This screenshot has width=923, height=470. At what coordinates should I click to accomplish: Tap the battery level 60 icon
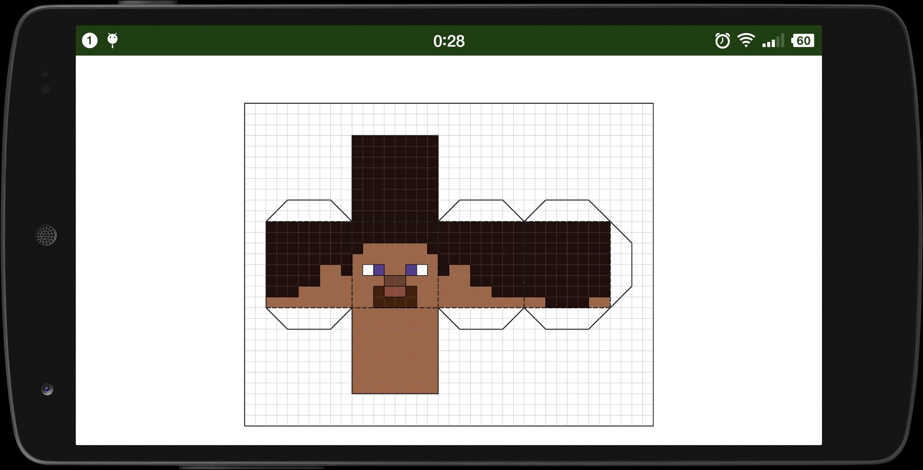coord(803,40)
